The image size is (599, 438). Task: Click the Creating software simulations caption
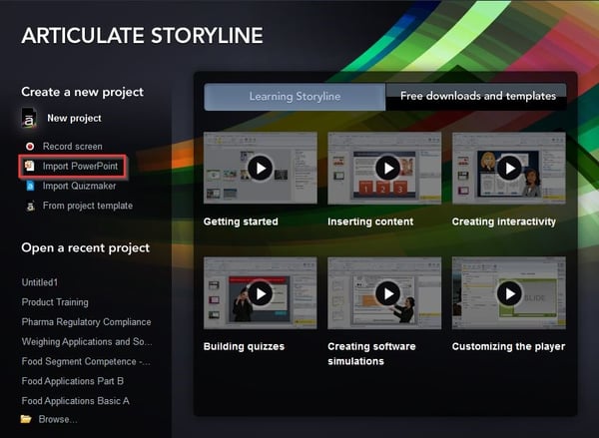click(x=371, y=353)
